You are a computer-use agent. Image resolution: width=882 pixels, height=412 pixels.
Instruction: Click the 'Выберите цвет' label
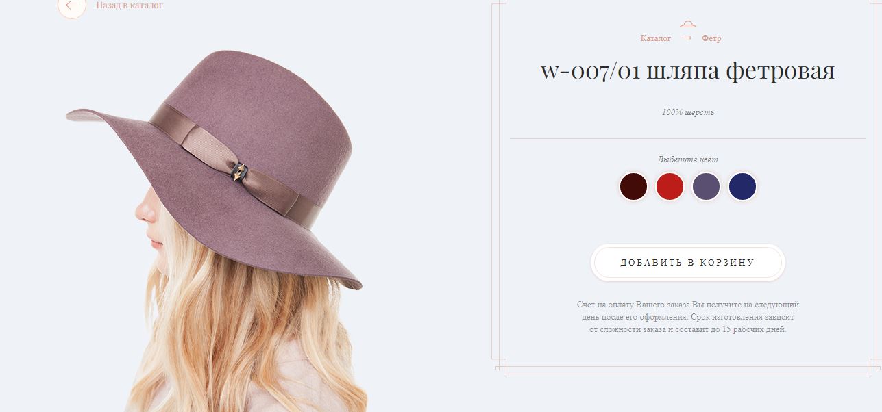coord(688,159)
